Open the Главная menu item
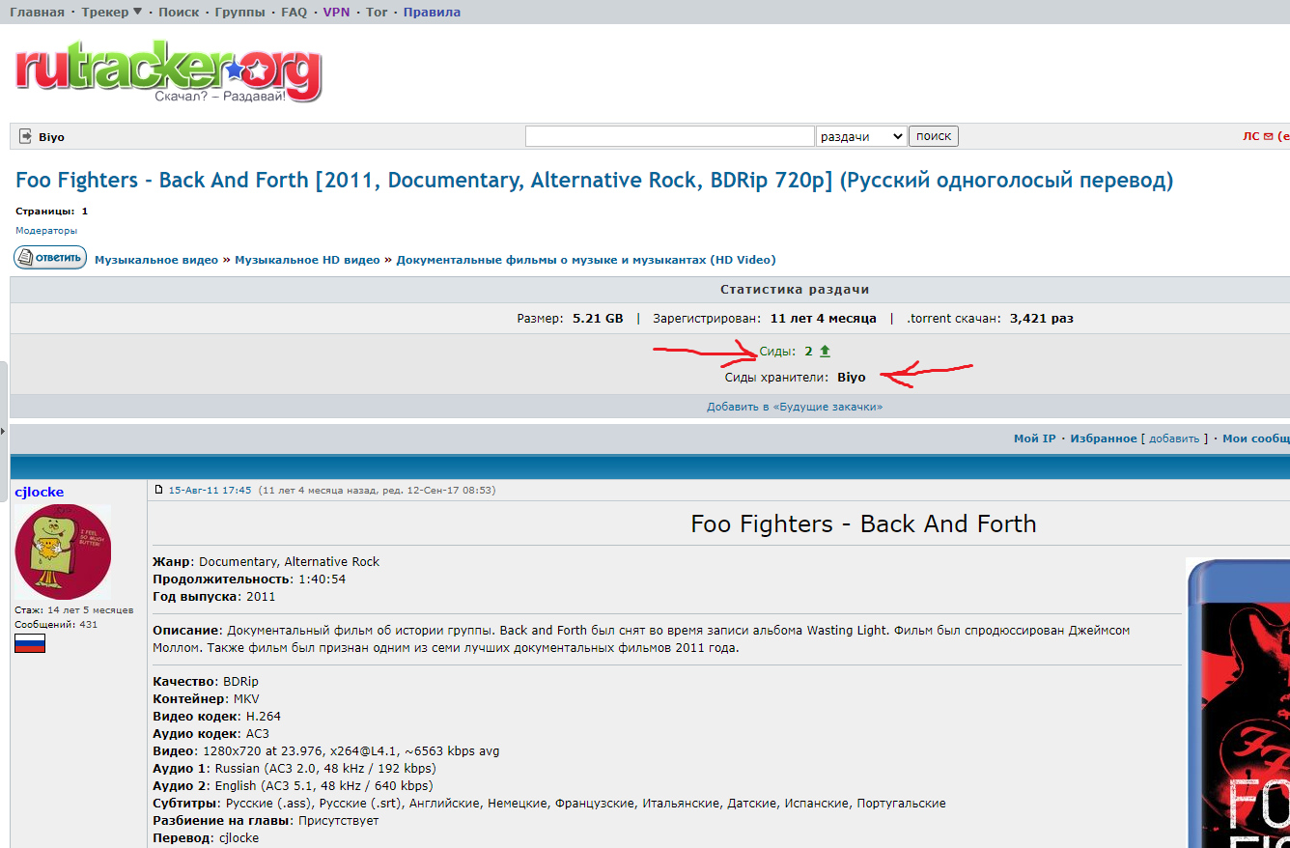Image resolution: width=1290 pixels, height=848 pixels. pos(37,12)
